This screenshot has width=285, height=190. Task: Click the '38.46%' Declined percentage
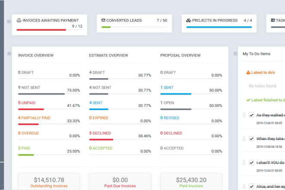[145, 136]
